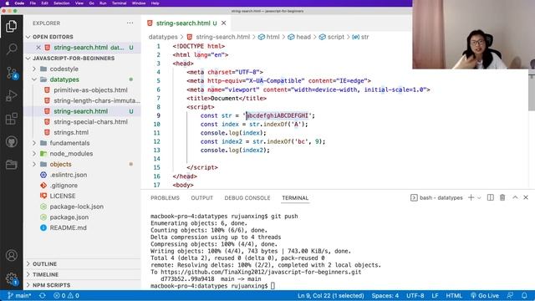
Task: Open notifications bell in status bar
Action: pyautogui.click(x=524, y=295)
